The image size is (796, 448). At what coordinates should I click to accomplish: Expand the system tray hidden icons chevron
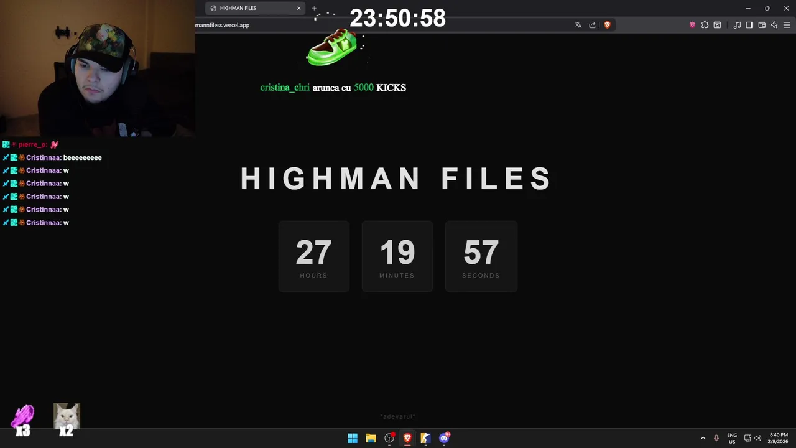pyautogui.click(x=703, y=438)
